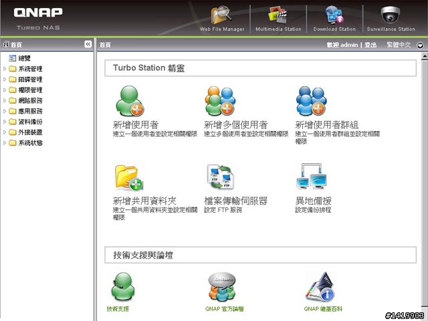Viewport: 428px width, 321px height.
Task: Select 應用服務 in the sidebar
Action: [x=30, y=111]
